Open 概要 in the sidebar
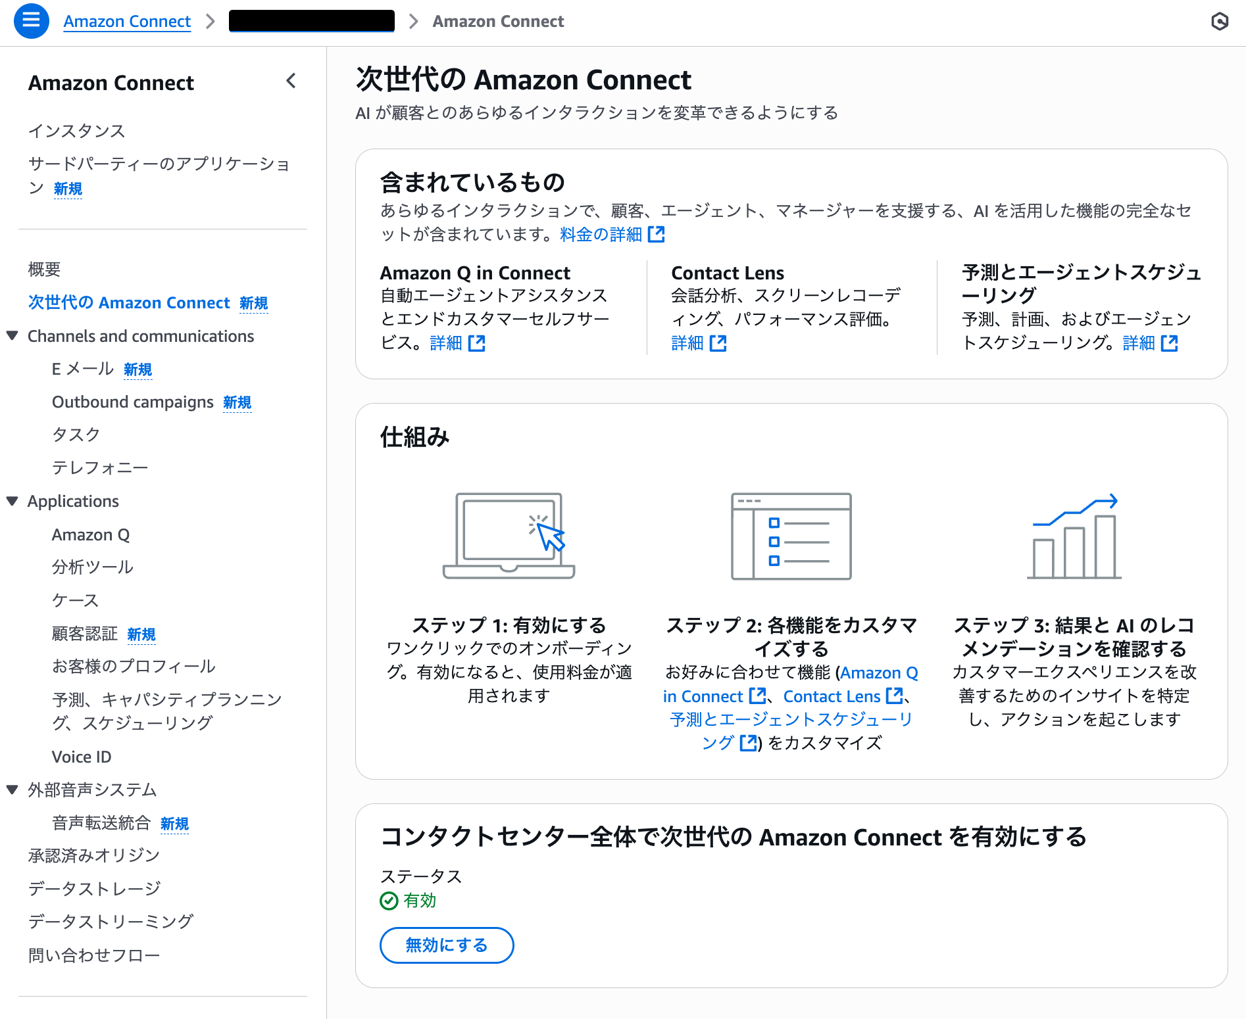Screen dimensions: 1246x1019 (x=44, y=269)
